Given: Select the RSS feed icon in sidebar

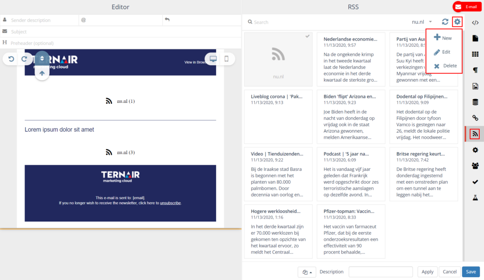Looking at the screenshot, I should click(x=475, y=134).
